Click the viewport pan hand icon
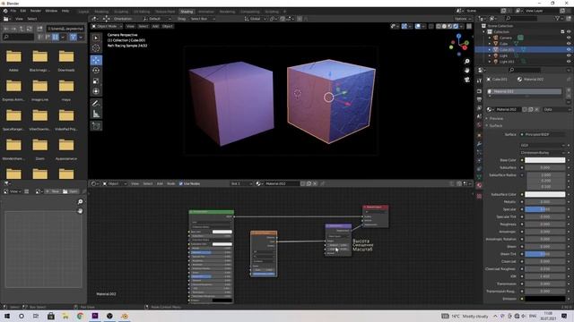This screenshot has height=322, width=574. (x=466, y=70)
